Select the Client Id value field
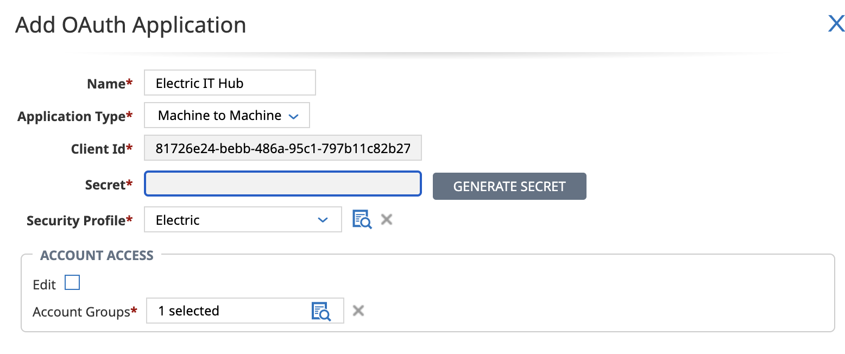This screenshot has height=354, width=845. [282, 149]
